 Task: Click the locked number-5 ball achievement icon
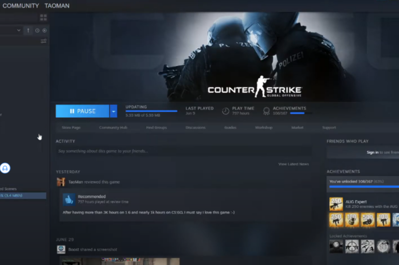point(336,246)
